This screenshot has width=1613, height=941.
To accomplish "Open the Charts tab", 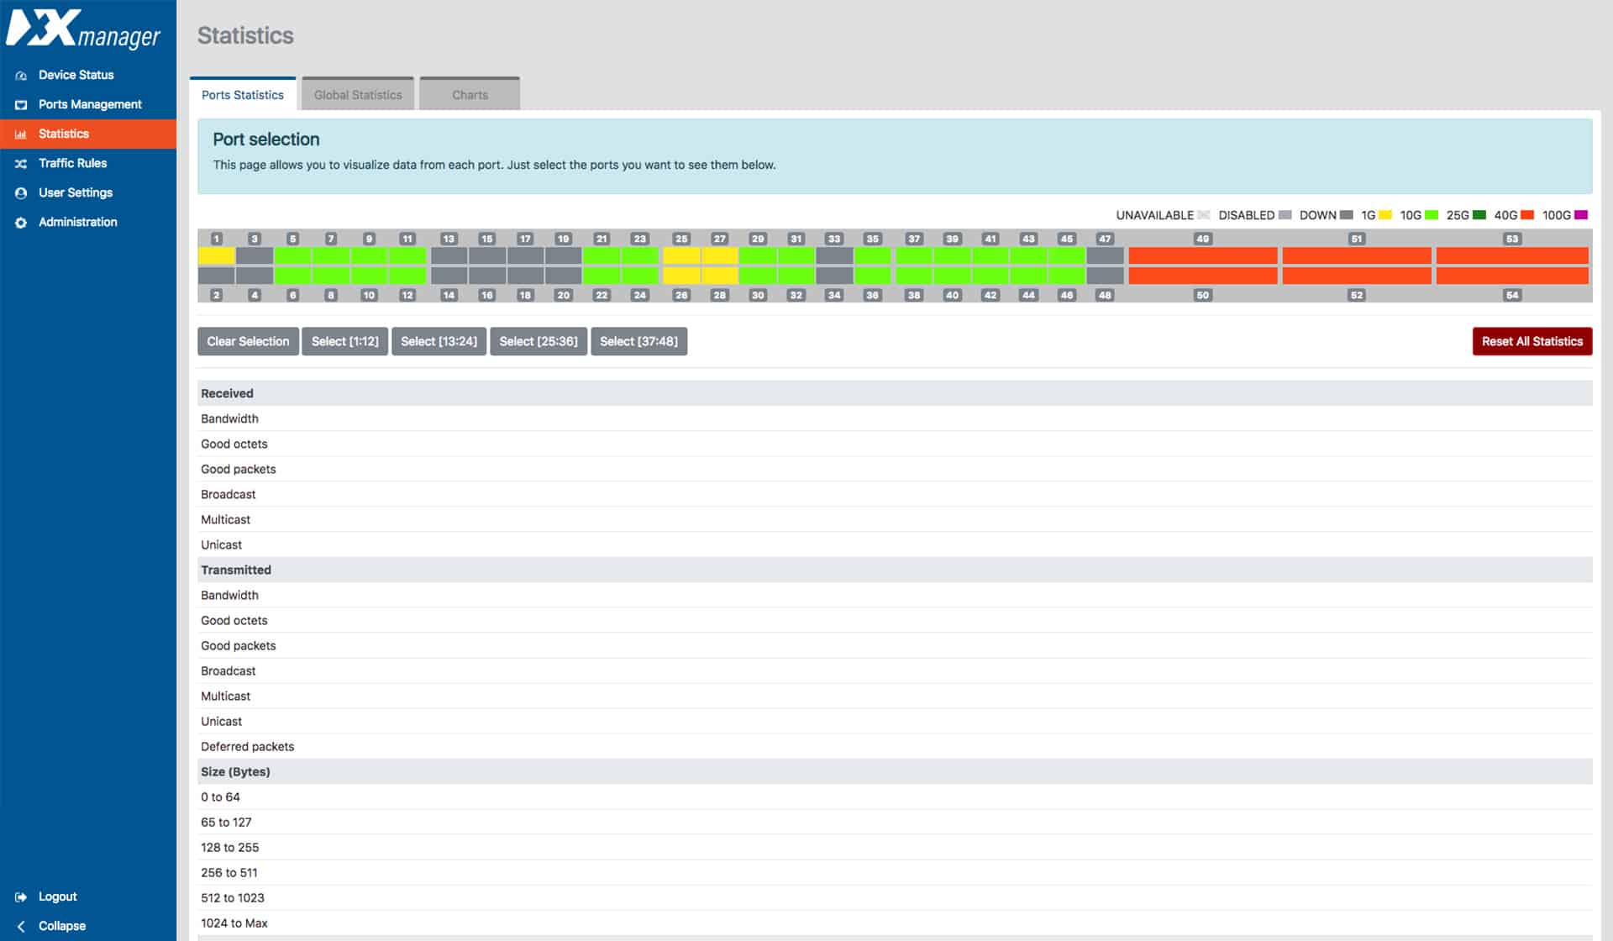I will pos(470,94).
